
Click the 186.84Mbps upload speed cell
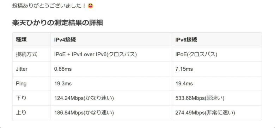84,113
